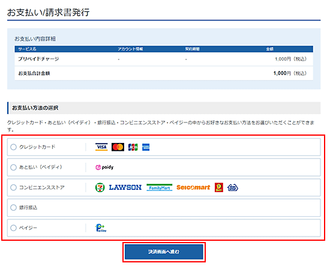Click the JCB card logo
The image size is (330, 269).
(133, 147)
